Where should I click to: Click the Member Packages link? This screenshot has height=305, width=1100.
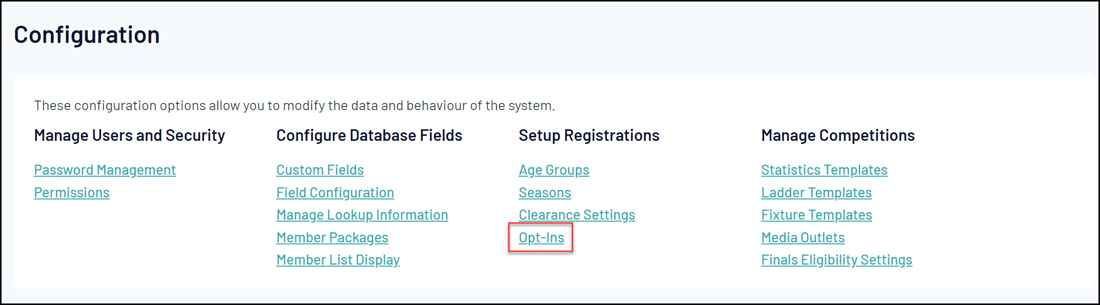332,238
